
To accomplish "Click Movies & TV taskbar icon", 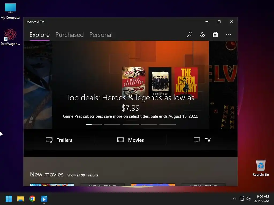I will 44,199.
